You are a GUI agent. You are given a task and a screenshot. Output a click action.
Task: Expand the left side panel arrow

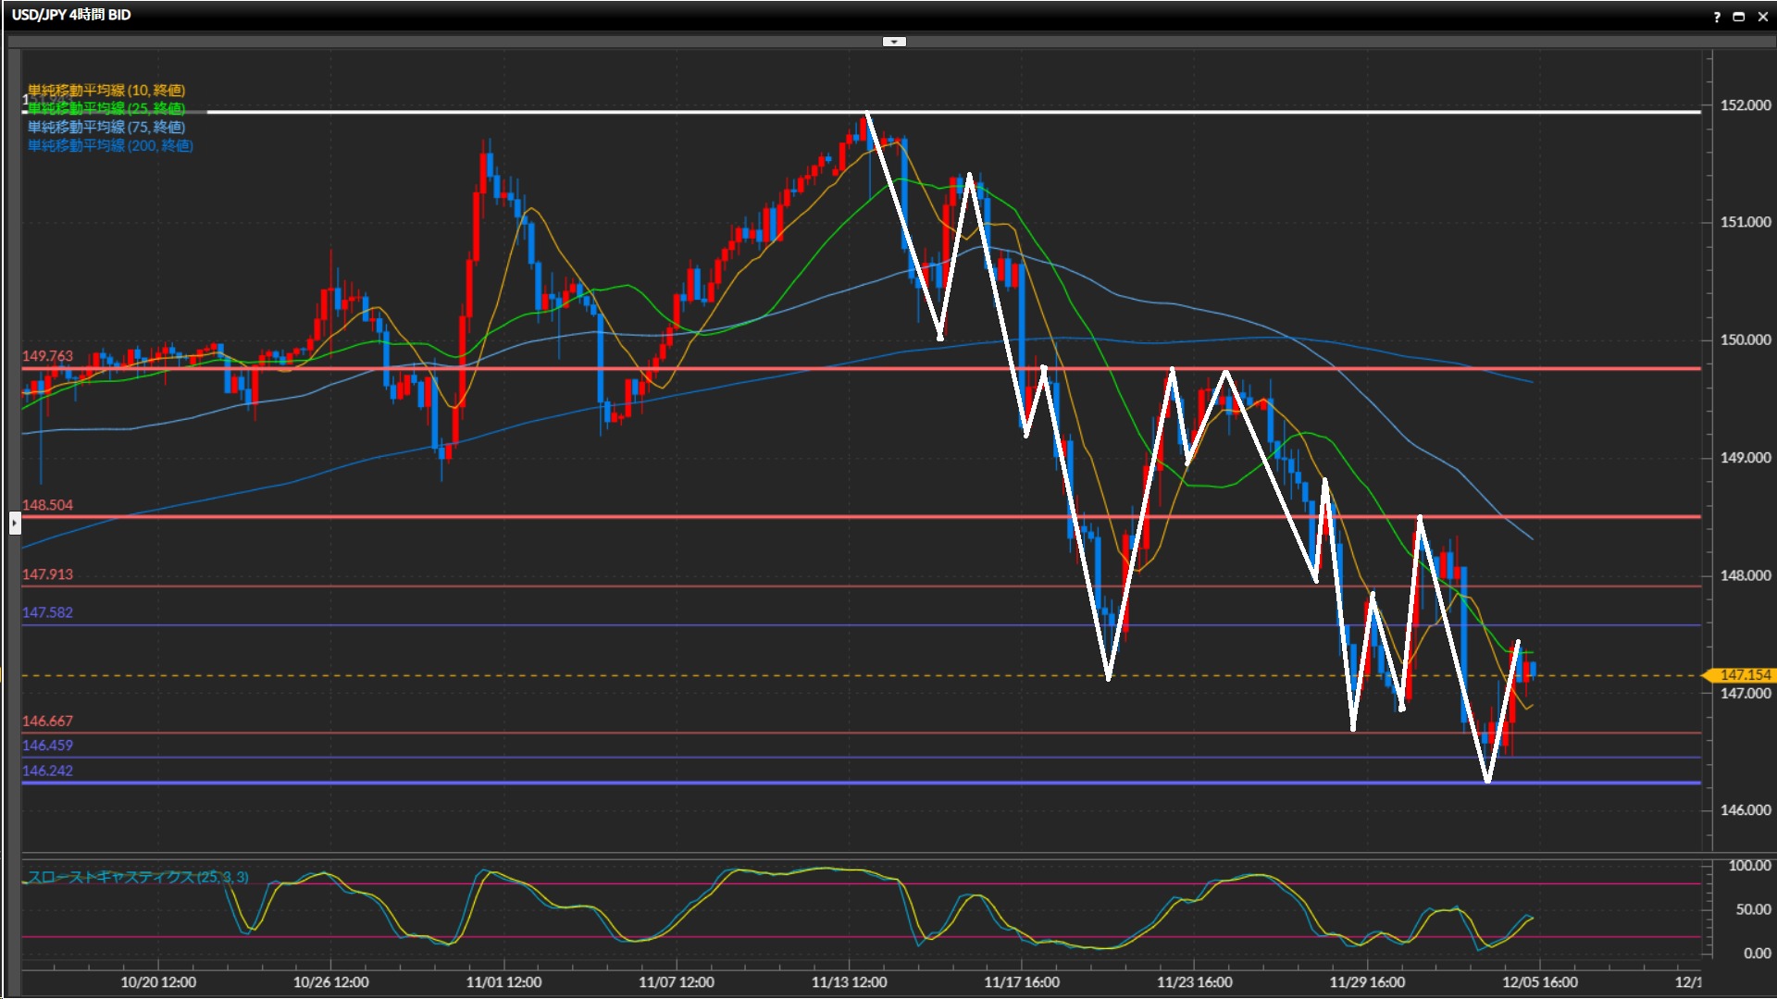[15, 524]
